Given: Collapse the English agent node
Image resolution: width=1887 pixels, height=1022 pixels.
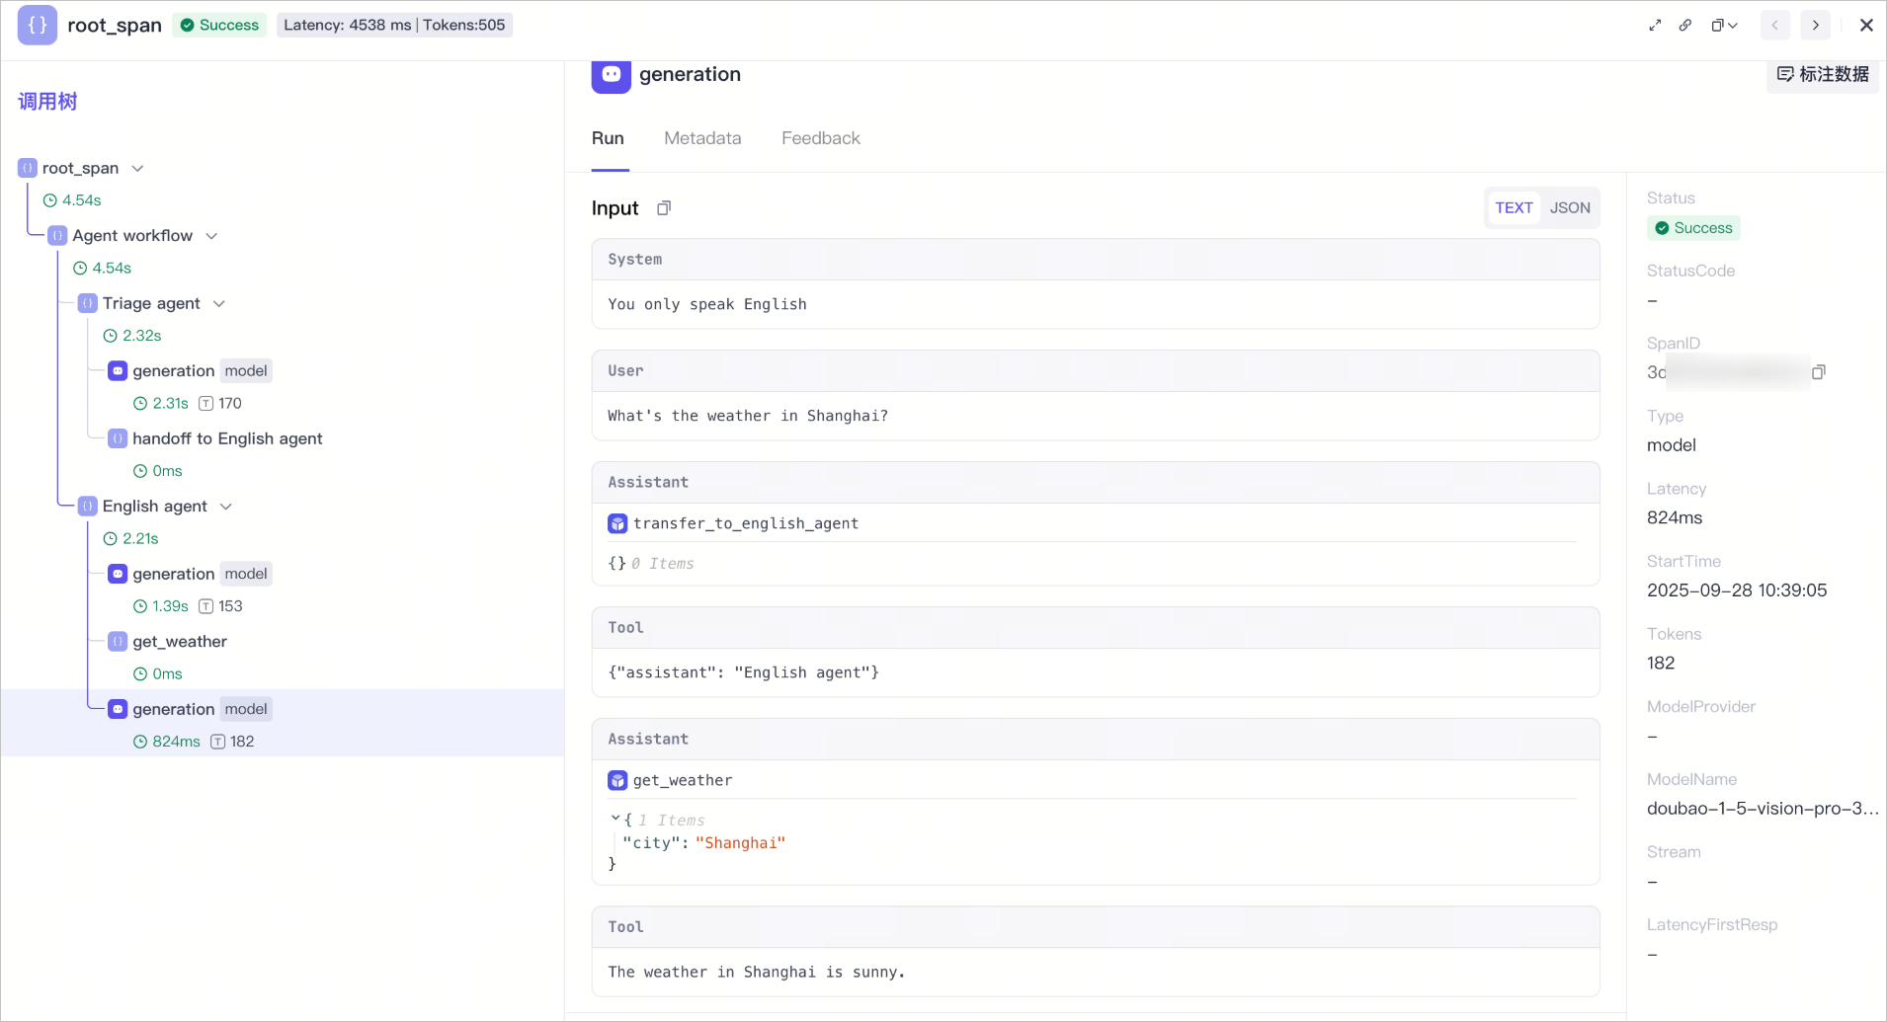Looking at the screenshot, I should (x=226, y=507).
